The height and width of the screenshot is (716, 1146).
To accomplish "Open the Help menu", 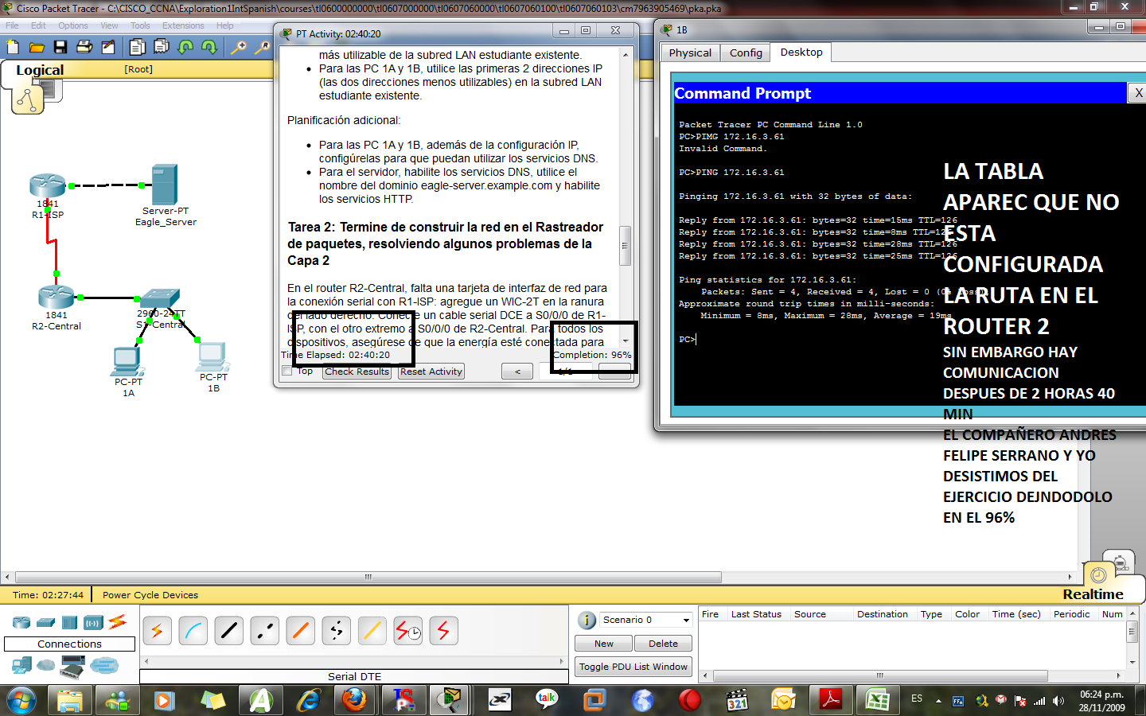I will pos(225,25).
